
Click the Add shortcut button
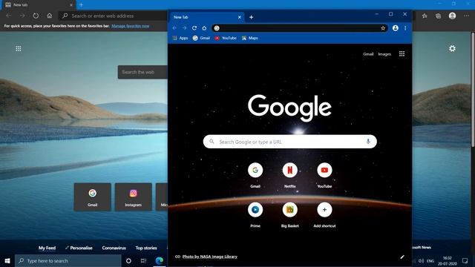(324, 214)
